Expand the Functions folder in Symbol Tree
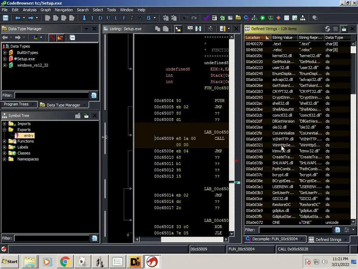The image size is (358, 269). pos(4,142)
